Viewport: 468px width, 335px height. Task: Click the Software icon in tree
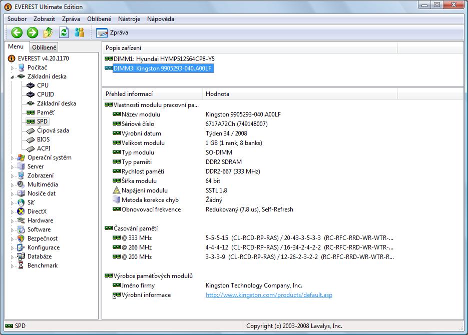[x=21, y=229]
